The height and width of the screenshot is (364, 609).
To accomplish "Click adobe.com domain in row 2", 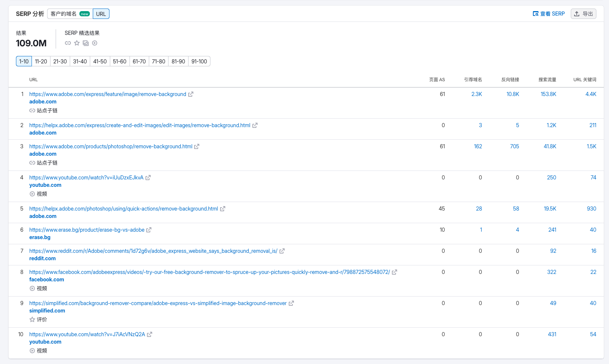I will coord(43,133).
